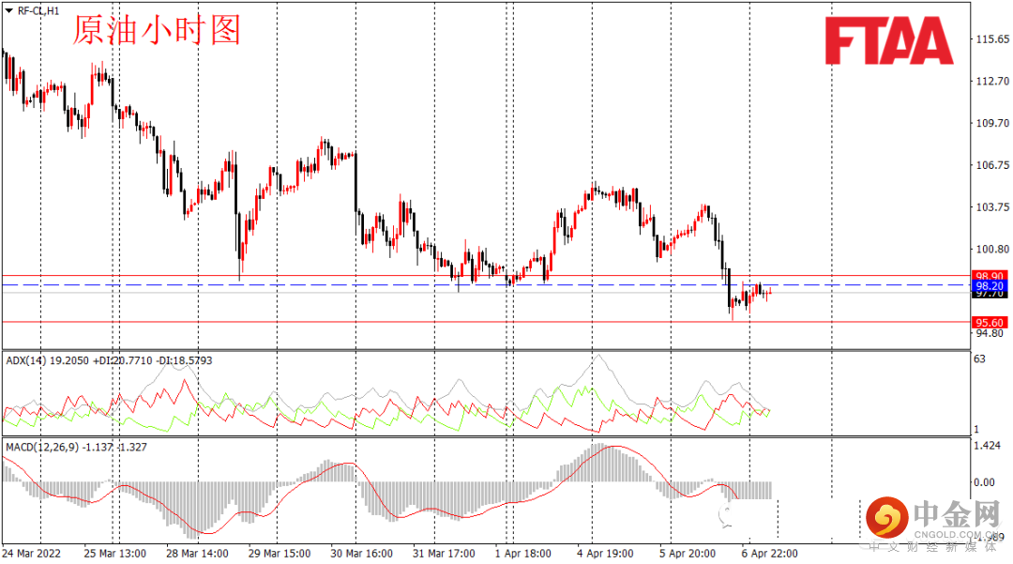1013x564 pixels.
Task: Click the 29 Mar 15:00 time label
Action: [x=280, y=554]
